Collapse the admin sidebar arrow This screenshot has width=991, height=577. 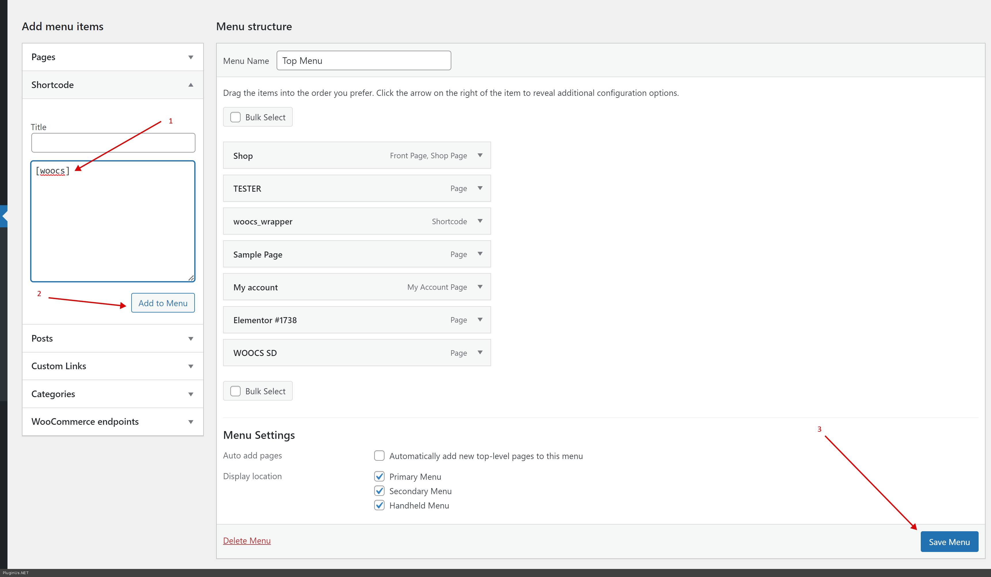pos(4,216)
